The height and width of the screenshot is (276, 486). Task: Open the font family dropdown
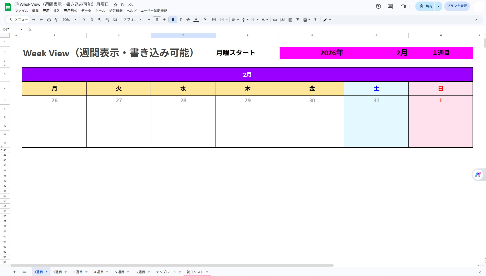pos(132,20)
